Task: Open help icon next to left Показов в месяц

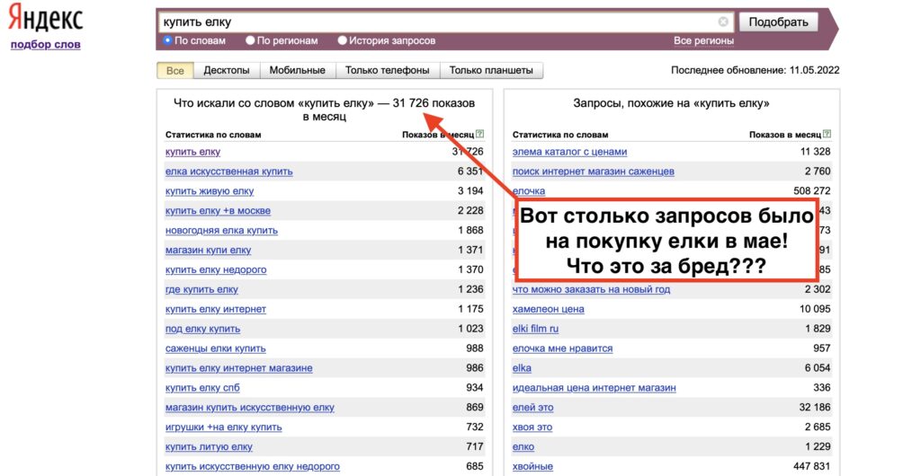Action: click(480, 134)
